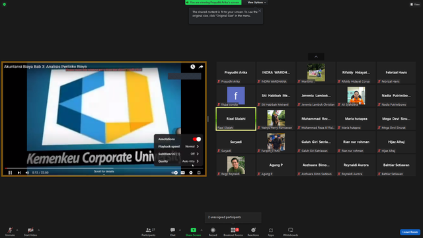This screenshot has height=238, width=423.
Task: Toggle the Annotations switch
Action: pos(197,139)
